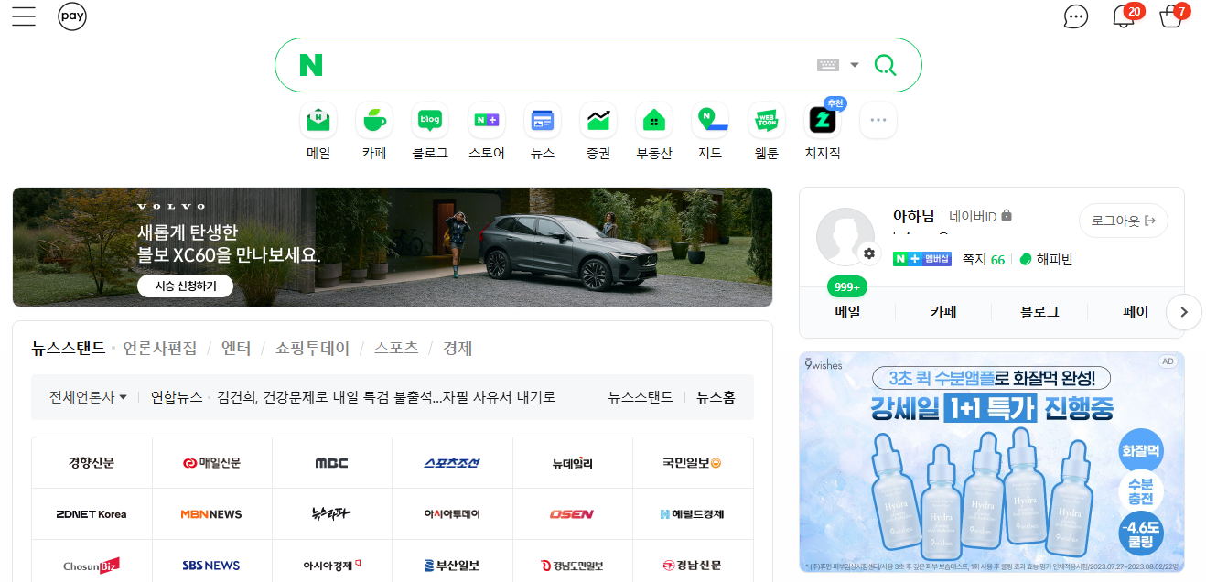Open the 증권 shortcut icon

598,120
